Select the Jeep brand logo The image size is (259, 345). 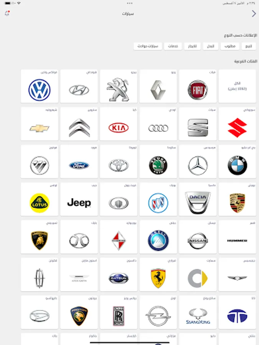point(79,203)
